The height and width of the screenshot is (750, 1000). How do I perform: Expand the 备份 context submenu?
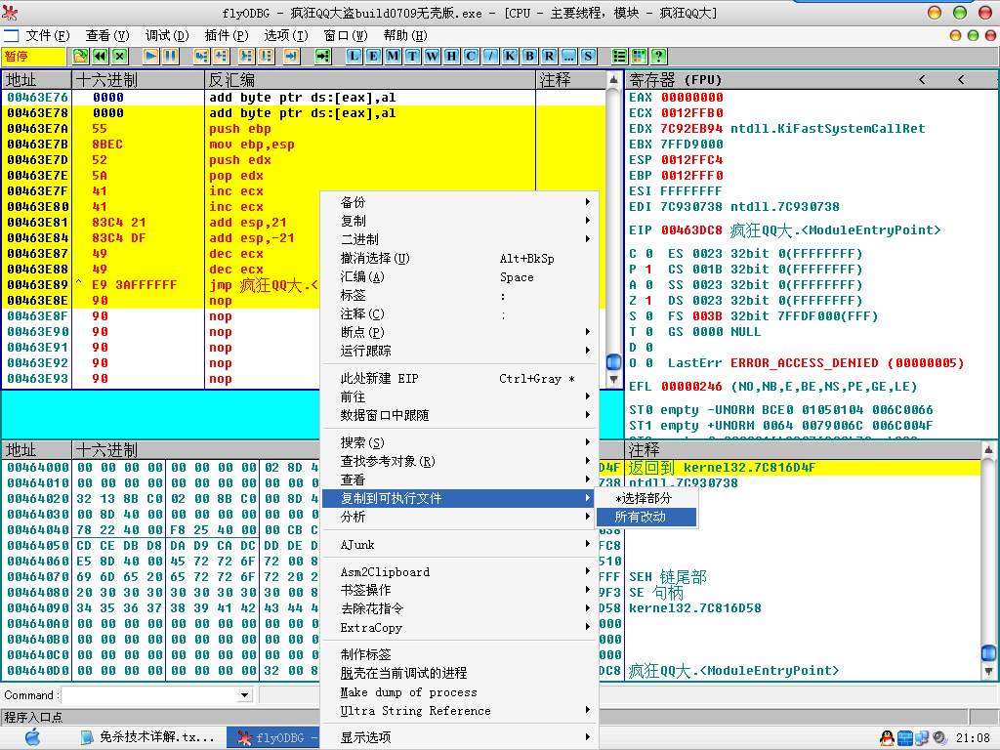(460, 203)
